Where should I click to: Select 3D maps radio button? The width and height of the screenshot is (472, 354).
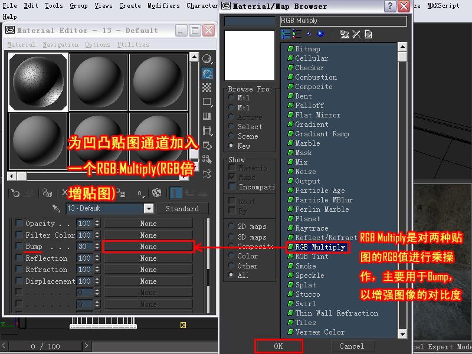[x=231, y=237]
